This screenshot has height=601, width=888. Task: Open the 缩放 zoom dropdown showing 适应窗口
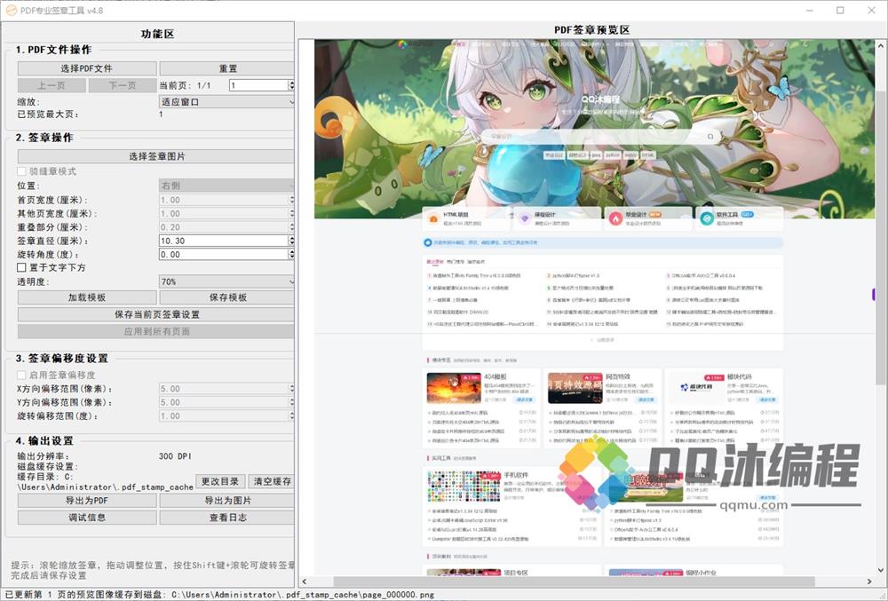(225, 100)
